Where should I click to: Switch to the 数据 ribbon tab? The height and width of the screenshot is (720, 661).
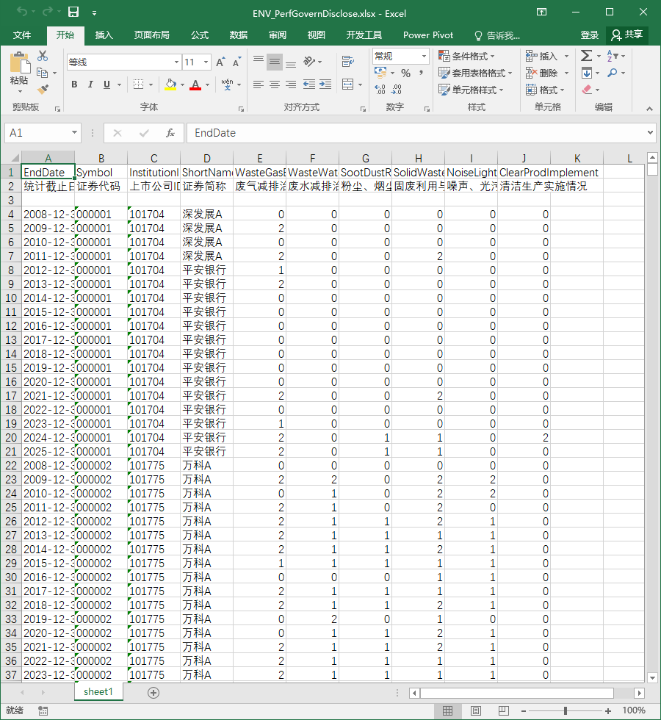[239, 35]
